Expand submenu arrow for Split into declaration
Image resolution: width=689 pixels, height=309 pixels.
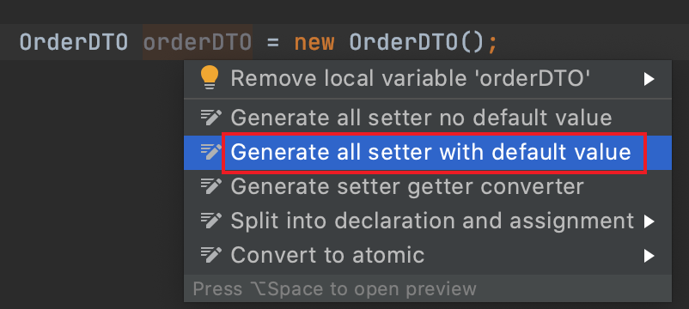[x=649, y=221]
